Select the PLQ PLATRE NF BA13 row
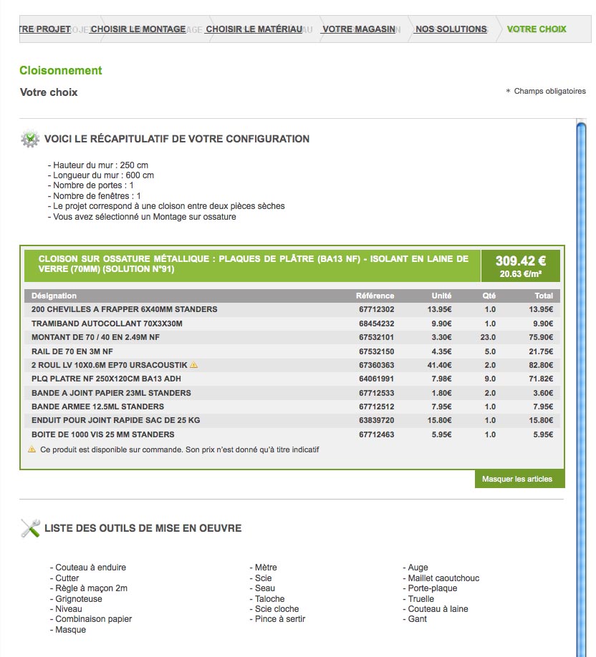The width and height of the screenshot is (596, 657). [x=106, y=379]
